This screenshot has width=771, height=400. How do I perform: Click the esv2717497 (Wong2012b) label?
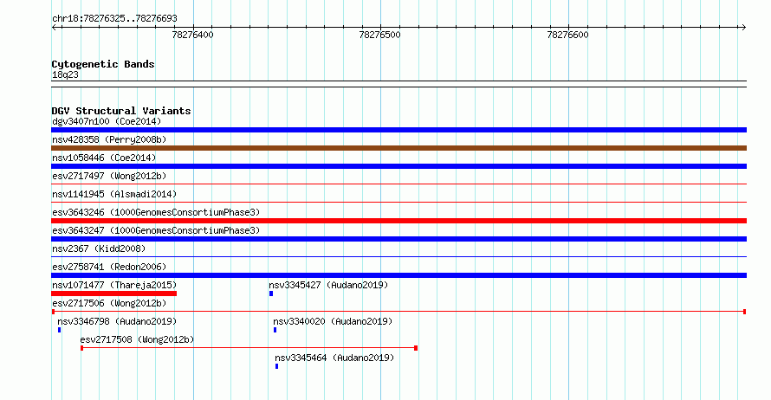pos(109,176)
